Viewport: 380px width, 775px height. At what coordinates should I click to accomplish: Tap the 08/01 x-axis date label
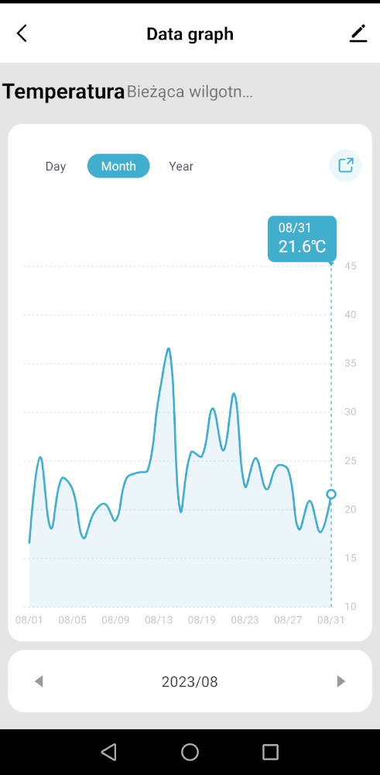(29, 620)
